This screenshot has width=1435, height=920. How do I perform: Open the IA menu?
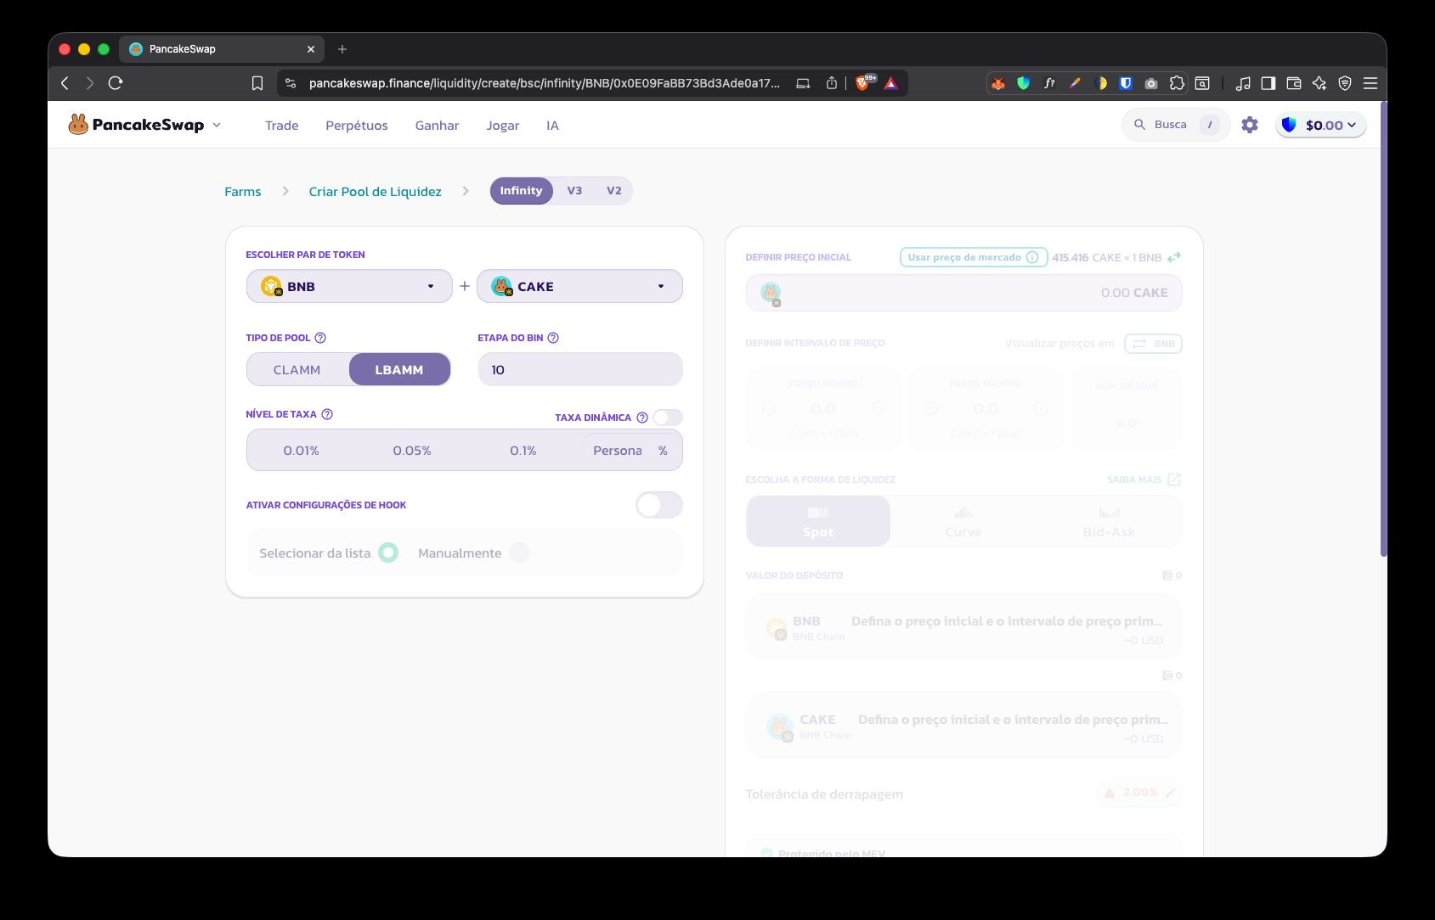click(552, 126)
